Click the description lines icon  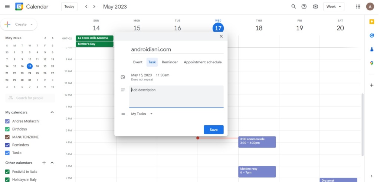click(x=123, y=90)
